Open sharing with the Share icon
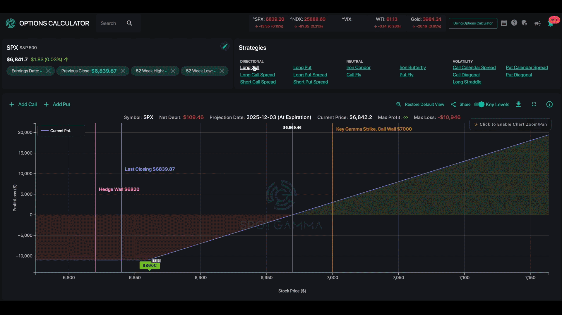562x315 pixels. [x=453, y=104]
